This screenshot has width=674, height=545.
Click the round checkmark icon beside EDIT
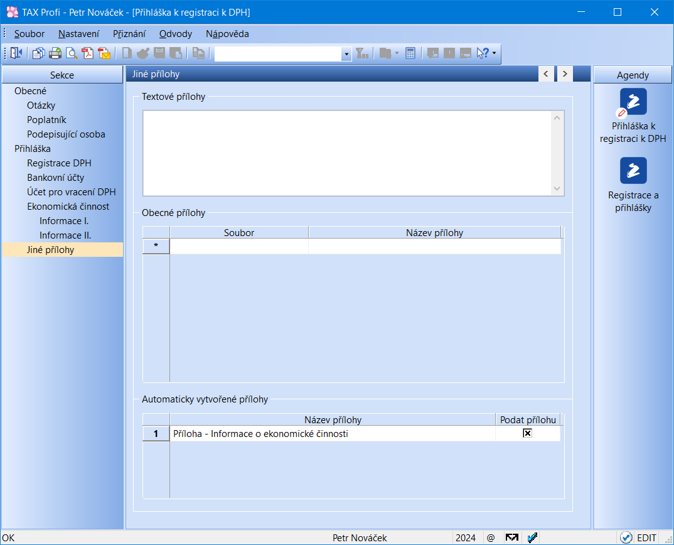point(626,537)
